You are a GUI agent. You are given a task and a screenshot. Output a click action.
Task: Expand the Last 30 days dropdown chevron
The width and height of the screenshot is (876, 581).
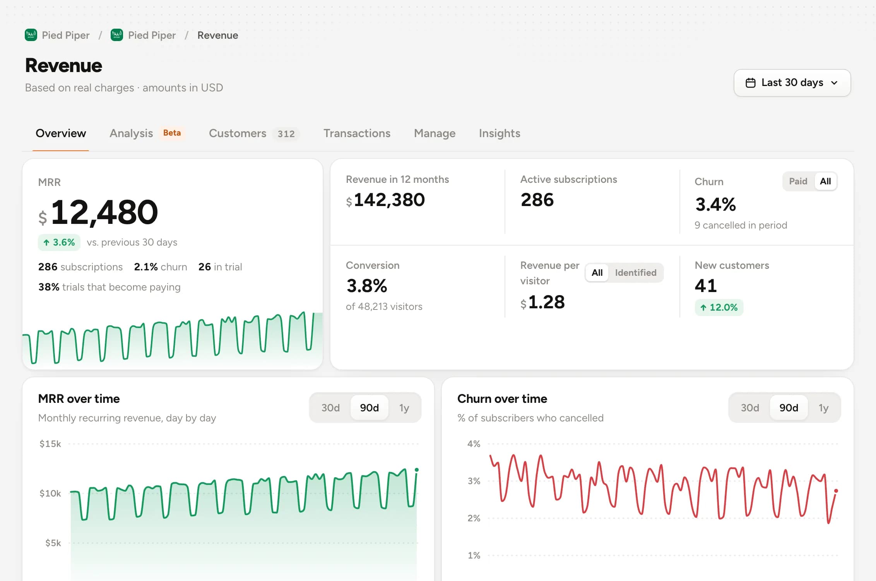pos(834,83)
